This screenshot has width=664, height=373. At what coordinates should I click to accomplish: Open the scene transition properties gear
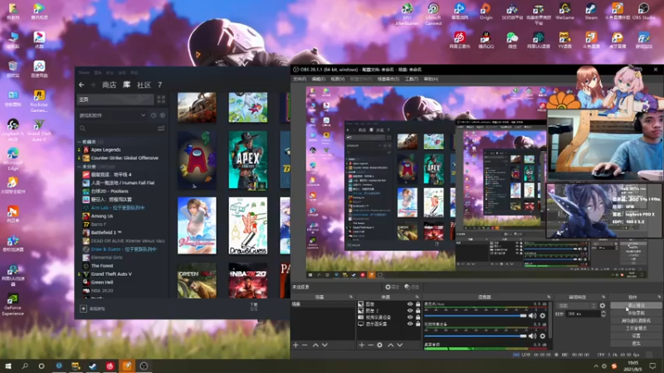point(603,305)
